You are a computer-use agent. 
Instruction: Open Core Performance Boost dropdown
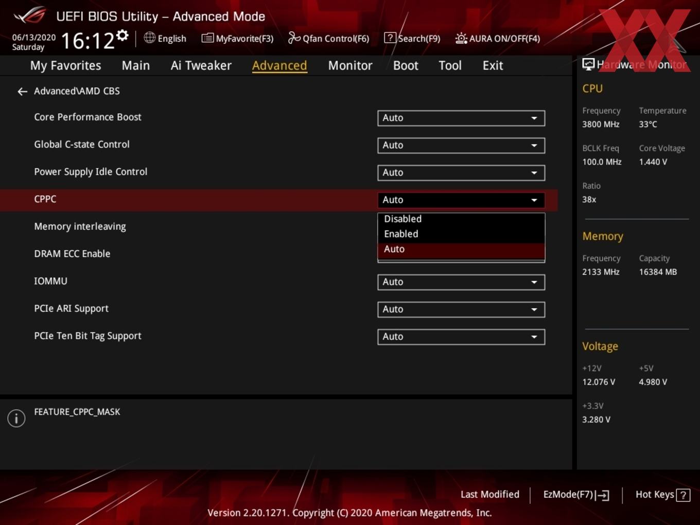click(x=461, y=118)
